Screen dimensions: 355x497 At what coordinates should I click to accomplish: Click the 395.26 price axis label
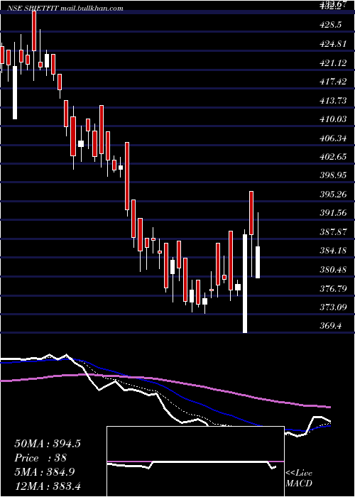332,195
